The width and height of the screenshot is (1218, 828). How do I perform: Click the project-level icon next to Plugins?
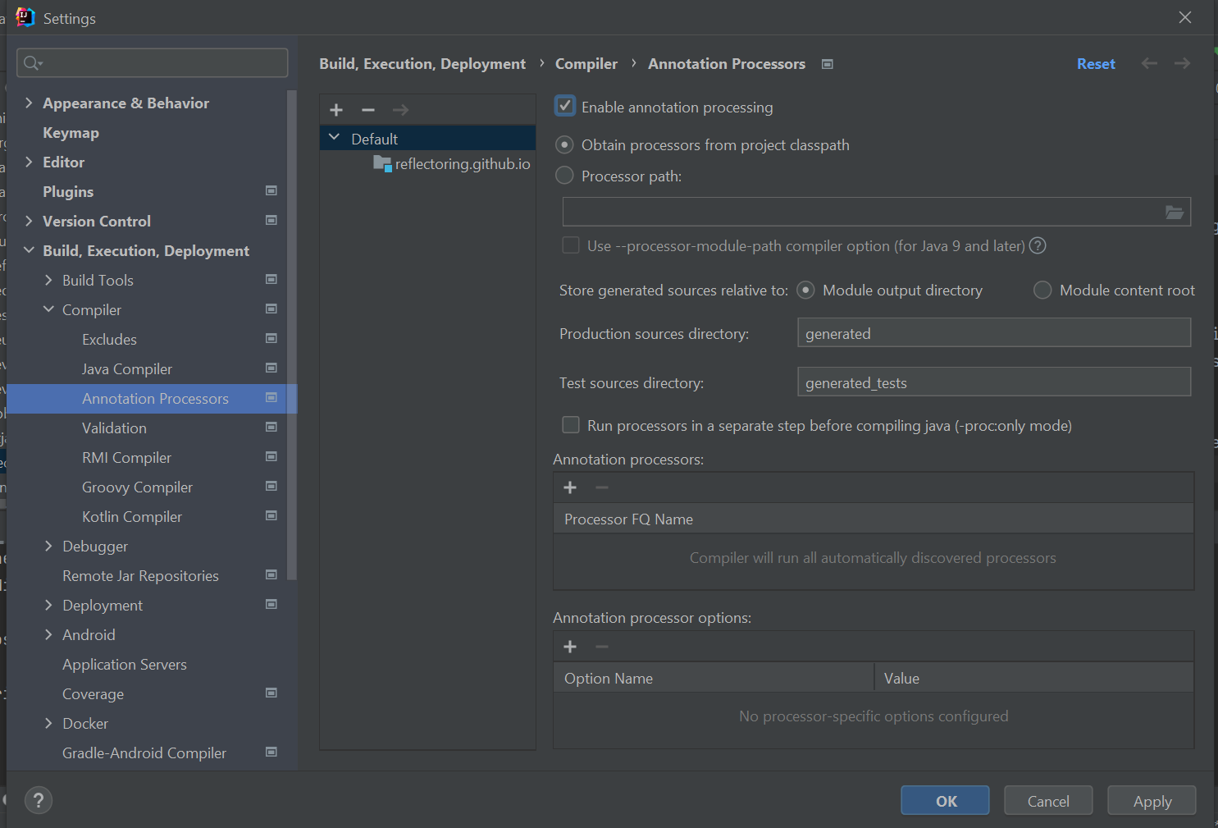click(x=271, y=190)
